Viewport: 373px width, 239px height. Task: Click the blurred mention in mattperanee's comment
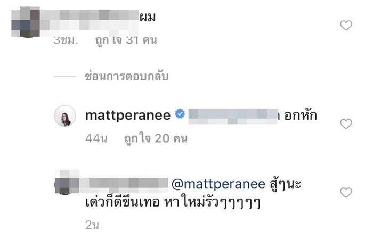click(x=233, y=116)
